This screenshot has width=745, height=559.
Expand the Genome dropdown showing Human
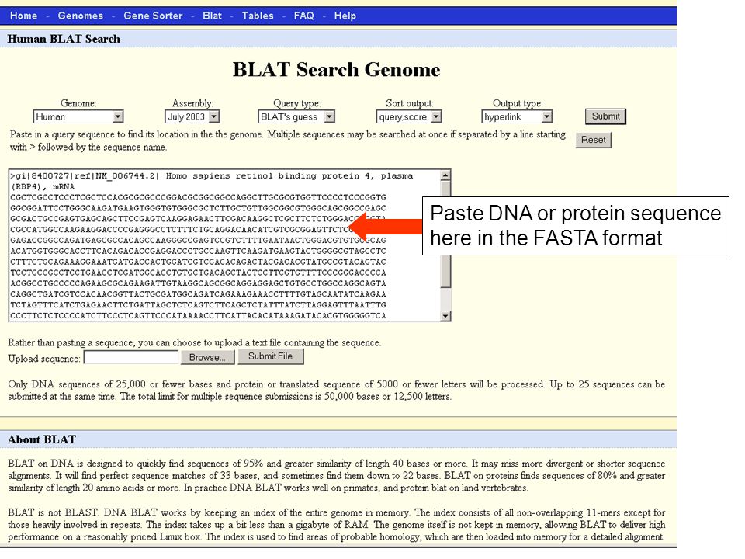(78, 116)
